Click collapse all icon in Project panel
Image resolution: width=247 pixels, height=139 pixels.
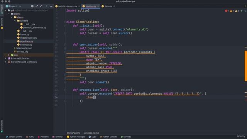coord(41,6)
